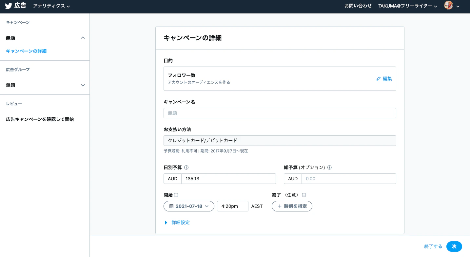Click the user profile avatar

[448, 6]
